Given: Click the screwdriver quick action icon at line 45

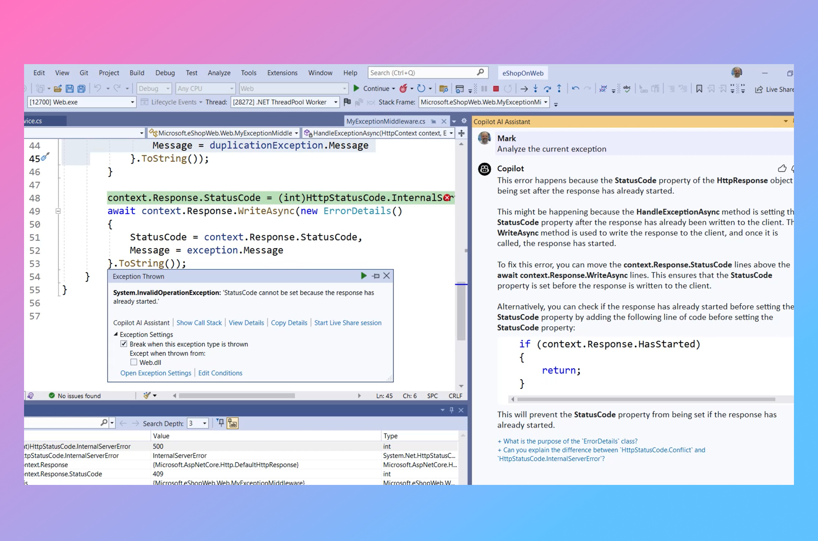Looking at the screenshot, I should pos(45,157).
